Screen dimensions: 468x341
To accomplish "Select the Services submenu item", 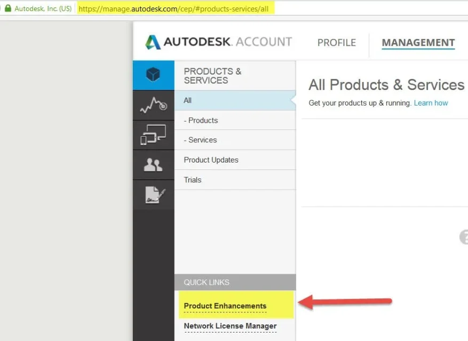I will (x=235, y=140).
